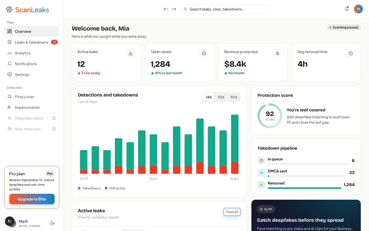Click the ELITE badge on promo card
The image size is (369, 231).
(x=266, y=209)
